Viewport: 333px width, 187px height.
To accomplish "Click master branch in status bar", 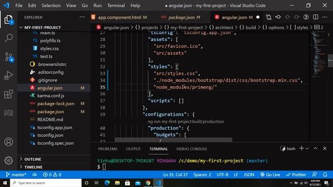I will (x=16, y=175).
